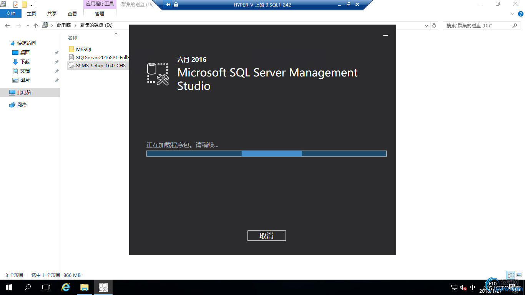
Task: Open the quick access toolbar customize dropdown
Action: click(x=32, y=5)
